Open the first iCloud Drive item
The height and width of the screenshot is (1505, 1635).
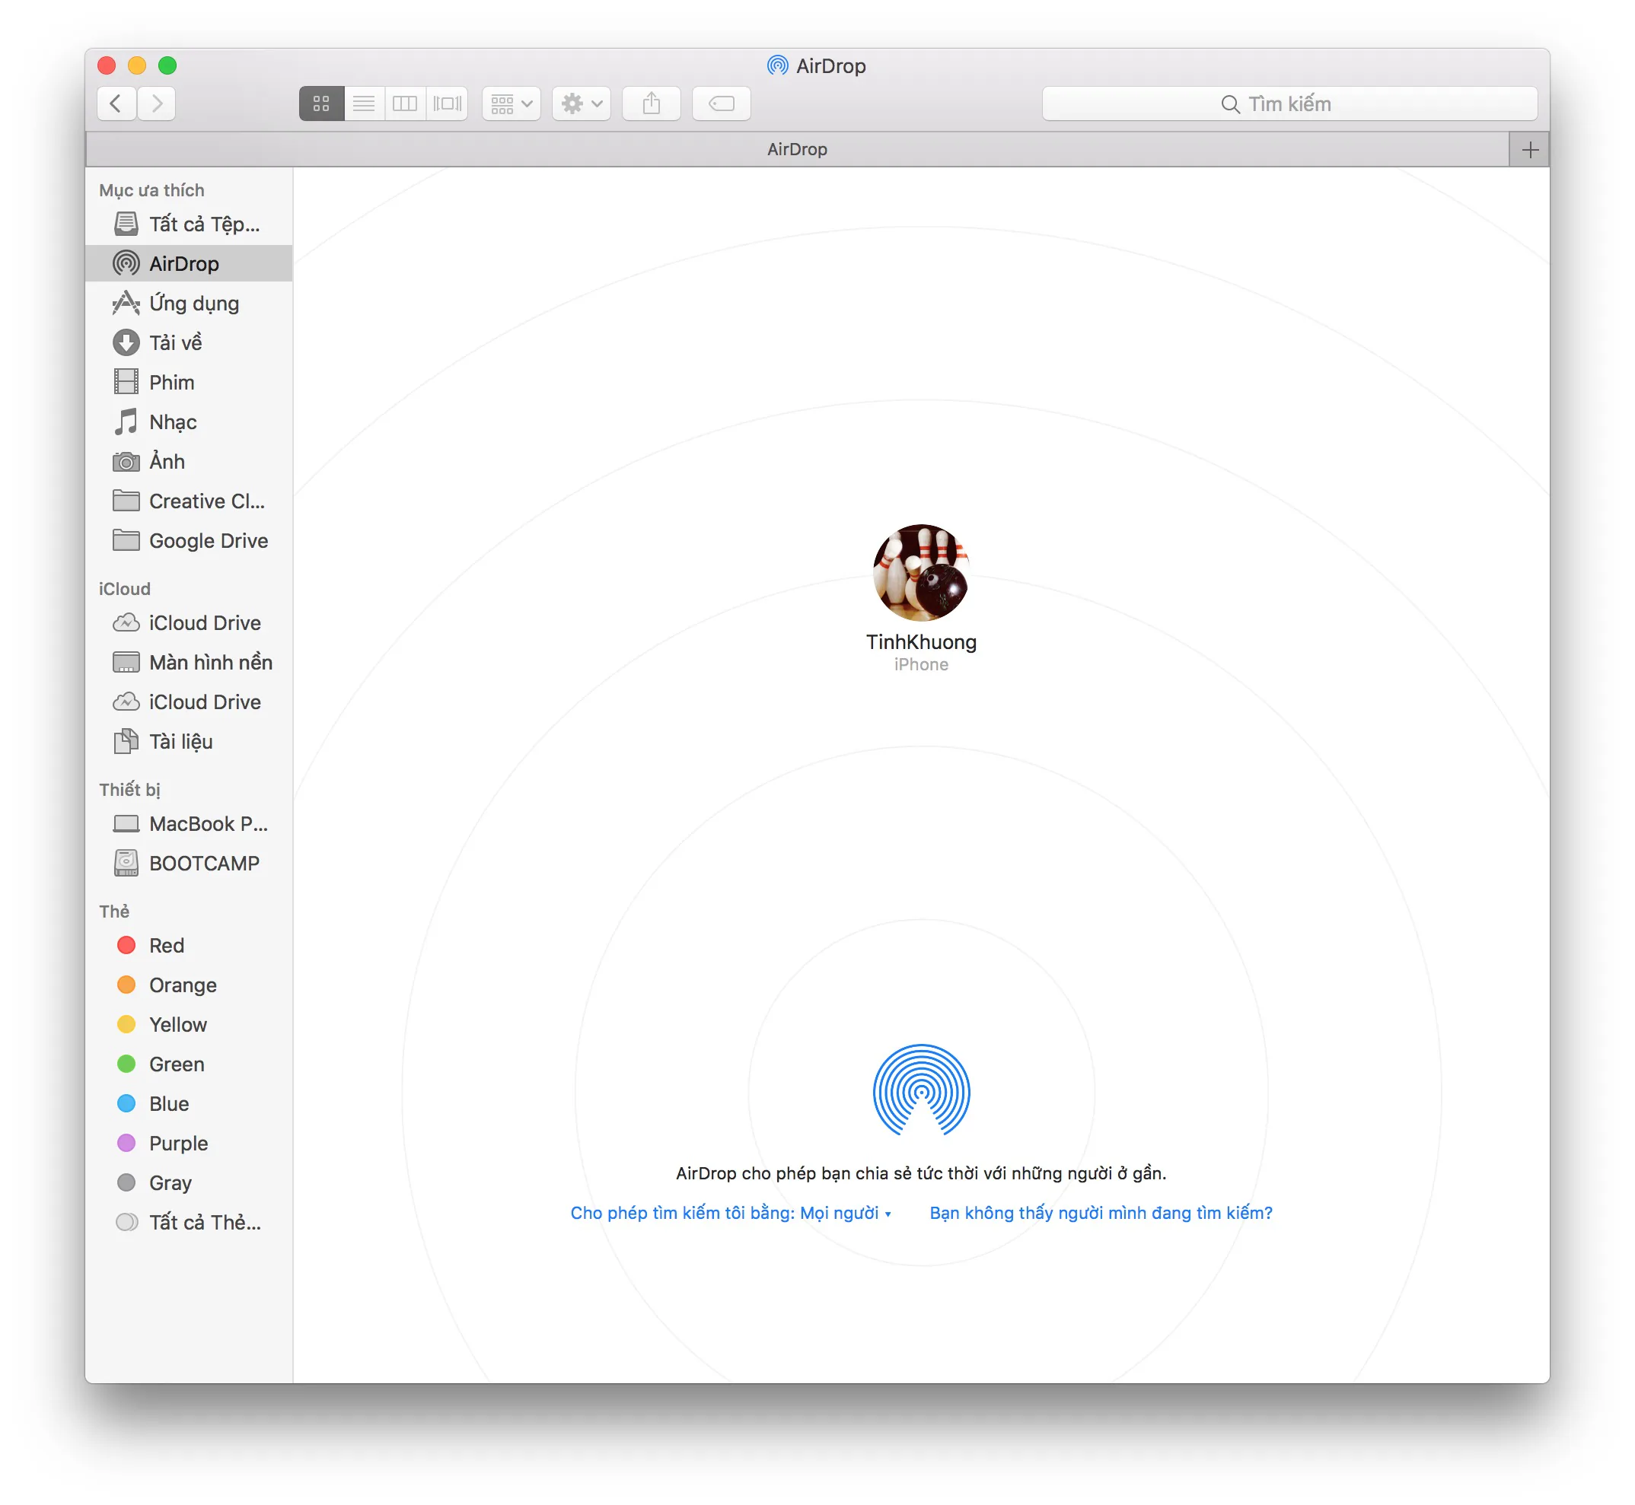tap(188, 622)
